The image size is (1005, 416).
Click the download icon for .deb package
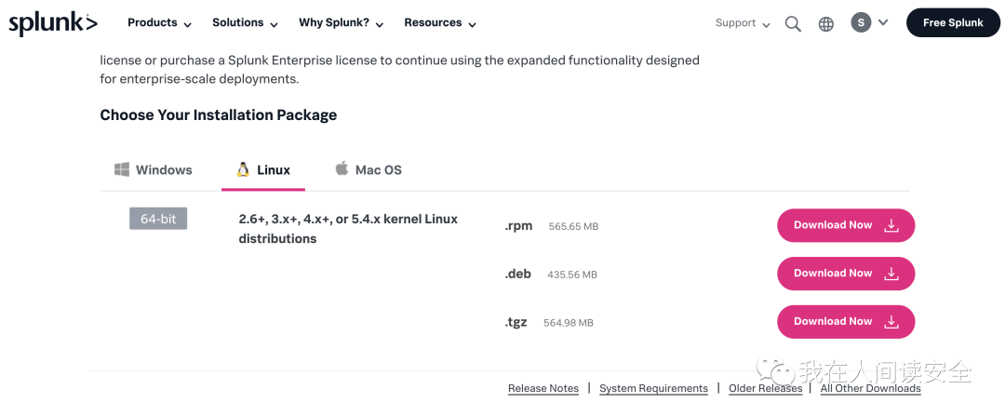pyautogui.click(x=891, y=274)
